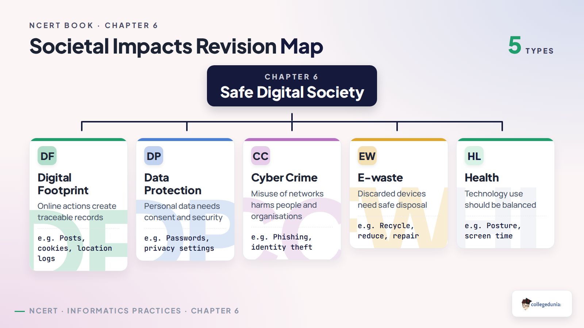Click the Digital Footprint heading
Viewport: 584px width, 328px height.
[63, 184]
